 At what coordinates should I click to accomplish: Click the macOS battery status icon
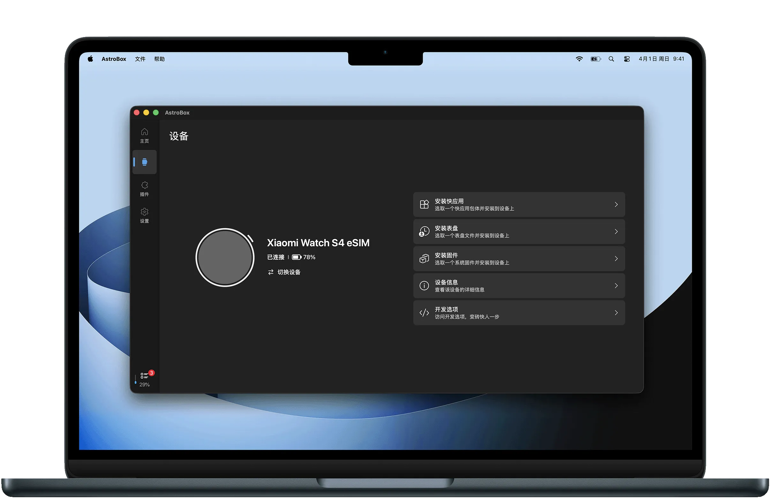coord(595,59)
